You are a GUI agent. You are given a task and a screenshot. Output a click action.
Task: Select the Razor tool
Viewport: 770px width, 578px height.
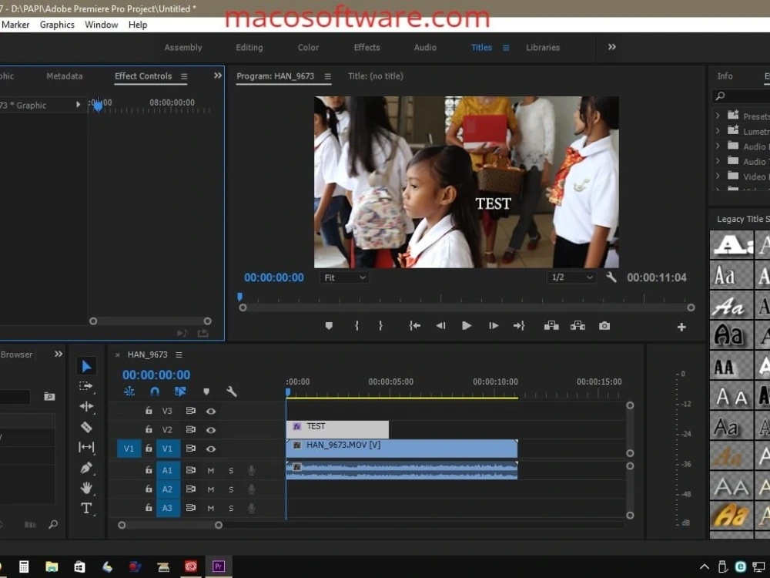[x=86, y=427]
